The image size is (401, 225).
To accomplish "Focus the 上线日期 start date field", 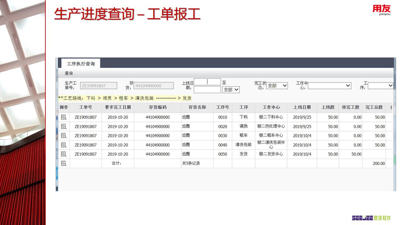I will coord(207,82).
